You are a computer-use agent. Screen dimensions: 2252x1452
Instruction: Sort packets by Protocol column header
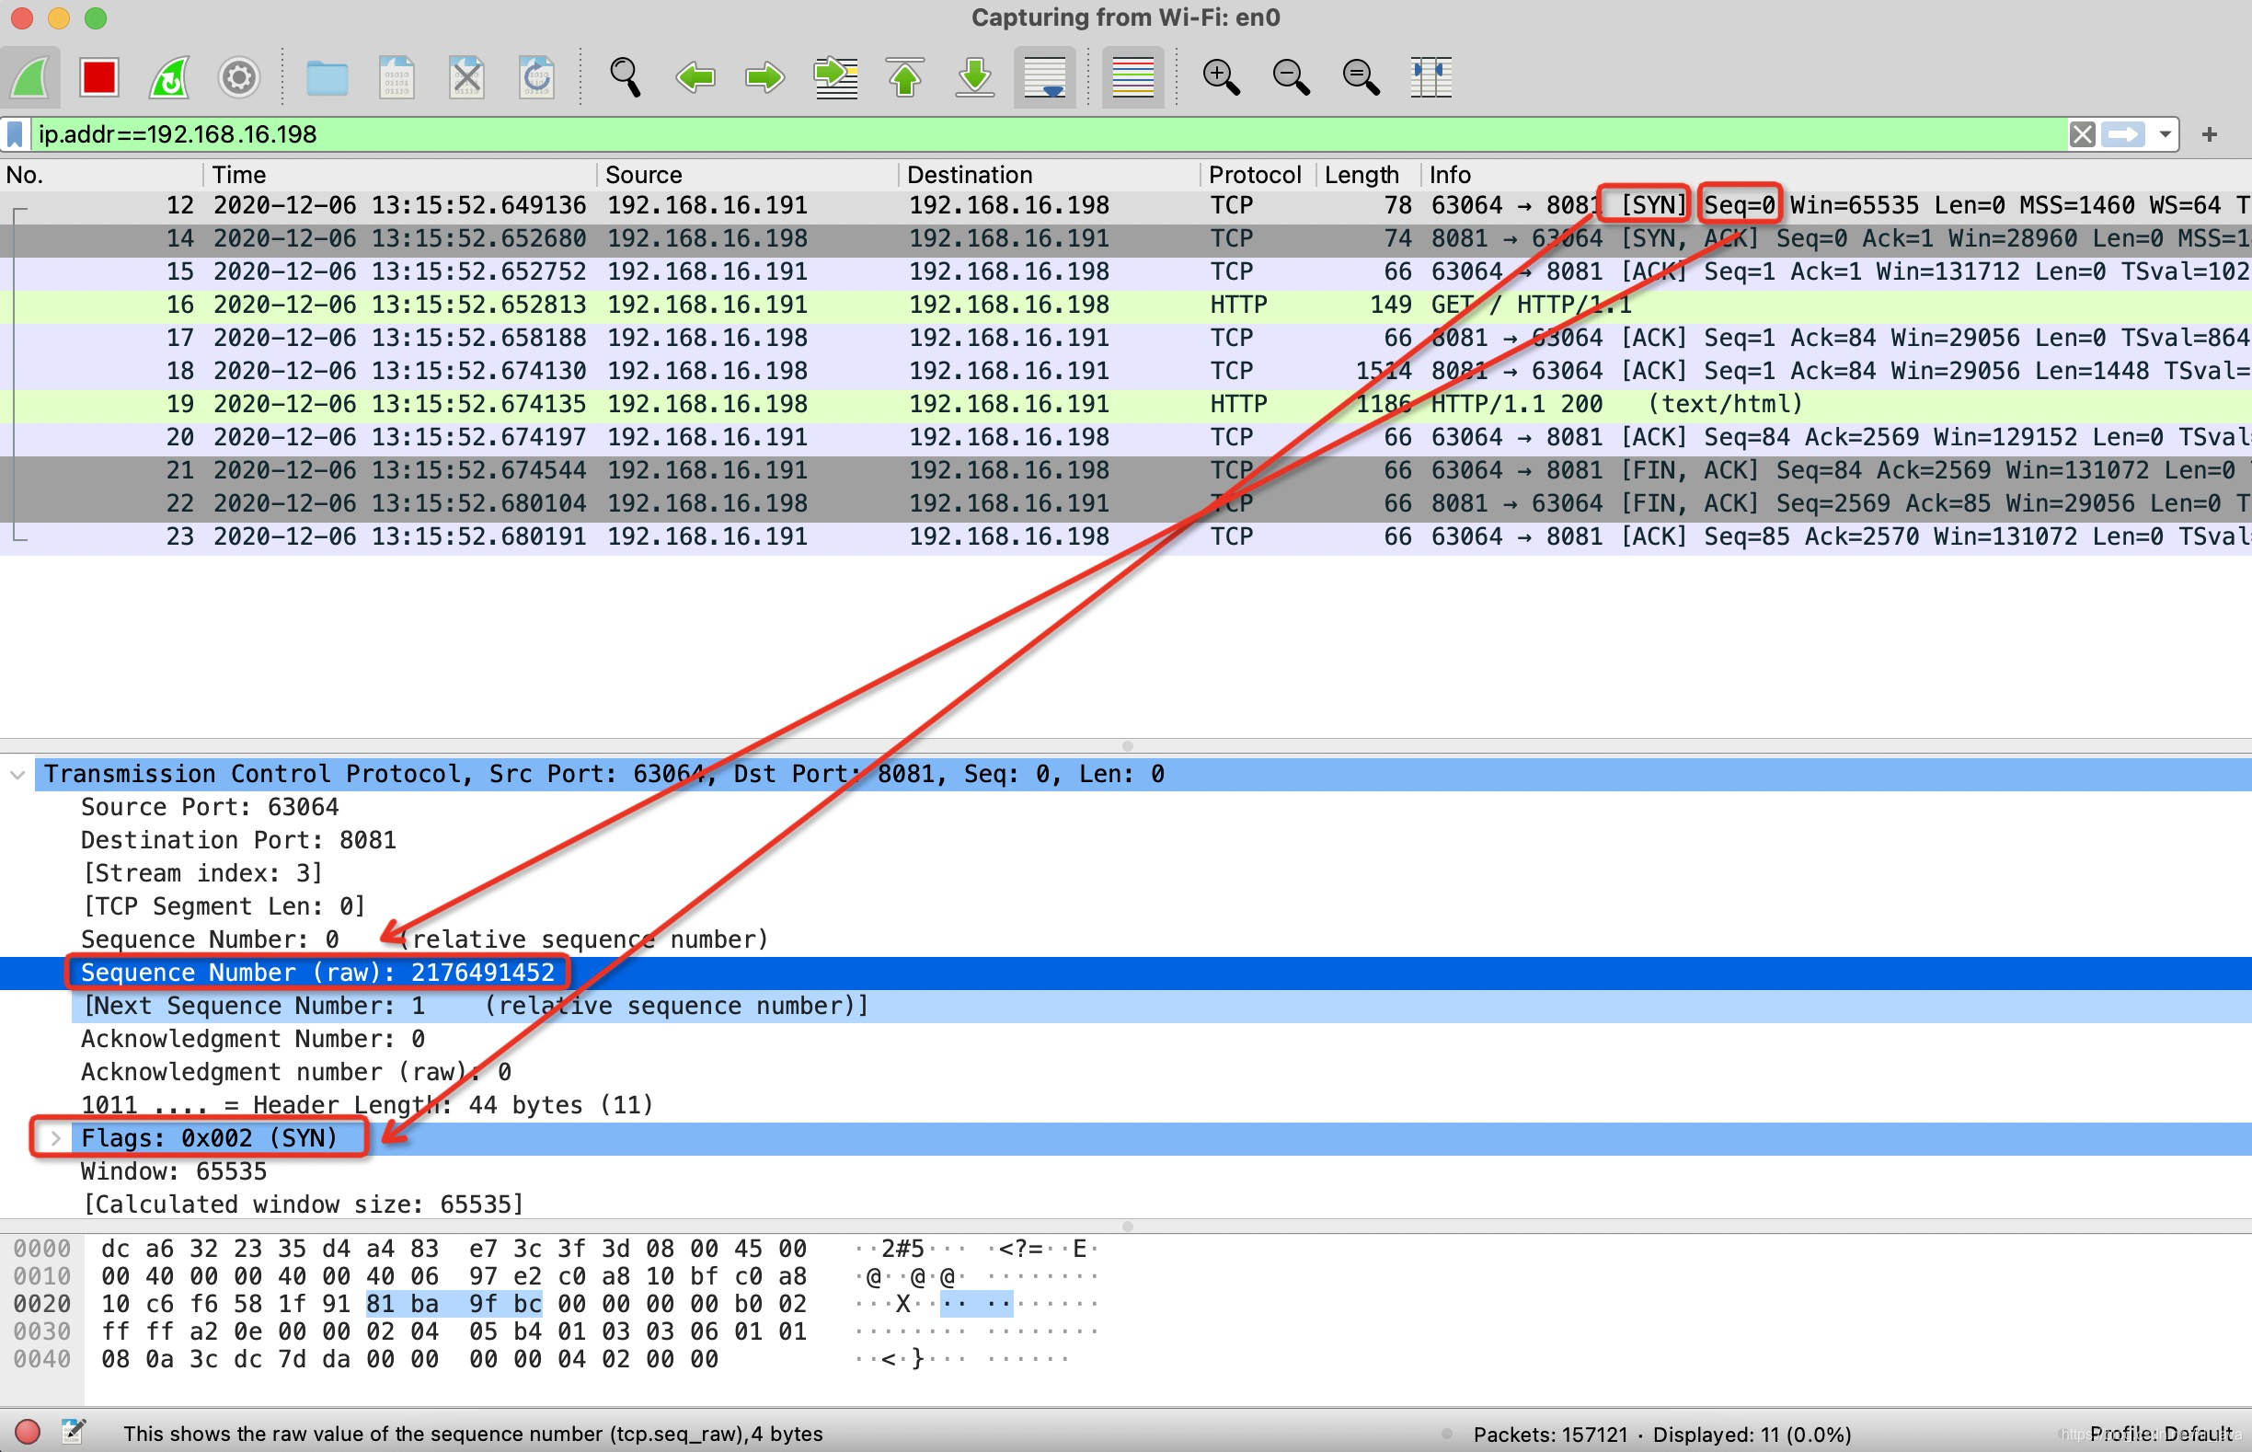coord(1254,176)
